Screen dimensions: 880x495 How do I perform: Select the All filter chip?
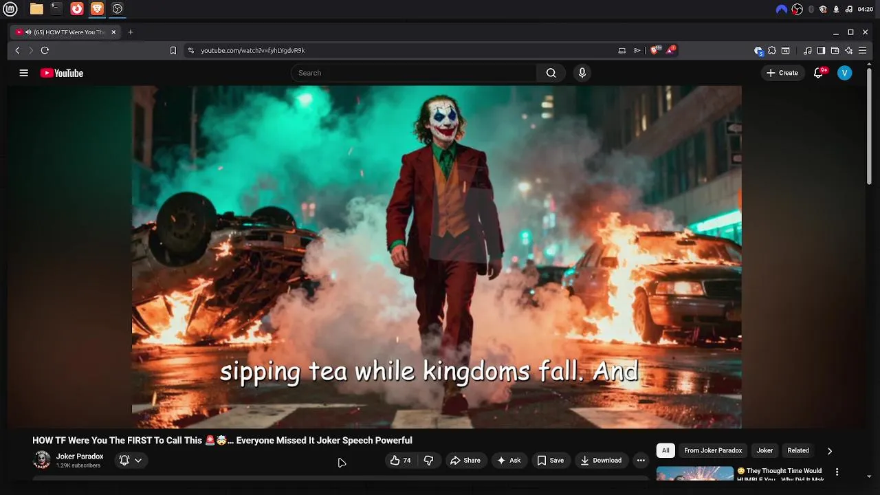[665, 450]
